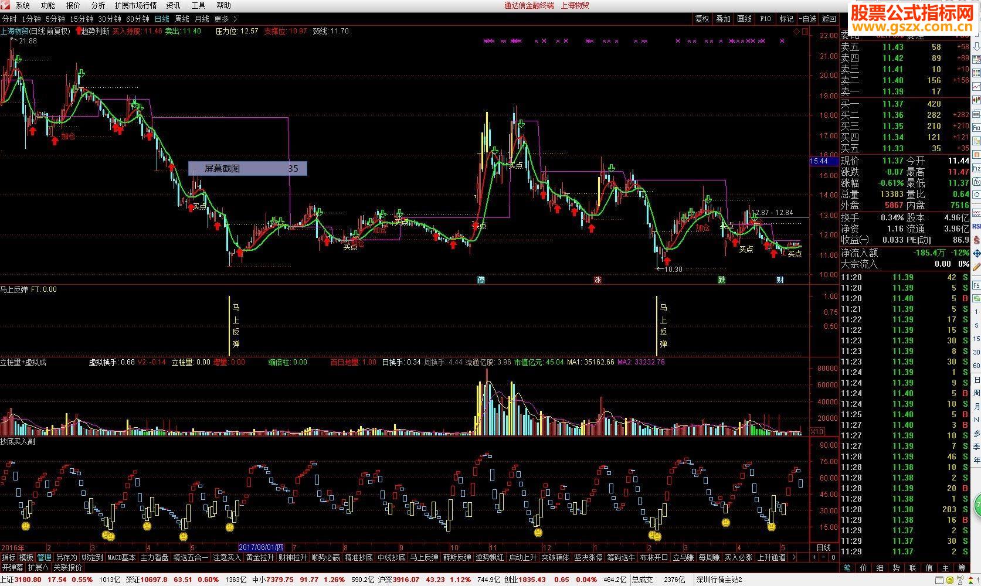This screenshot has height=586, width=981.
Task: Click the green circle sidebar icon
Action: click(x=977, y=504)
